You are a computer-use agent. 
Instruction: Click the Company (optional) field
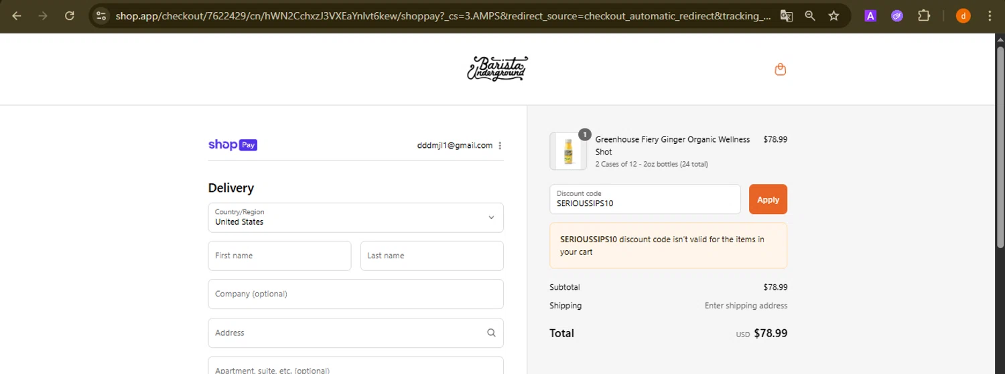(x=356, y=294)
